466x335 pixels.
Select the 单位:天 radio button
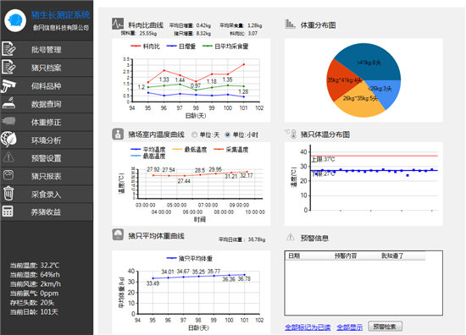pos(194,135)
